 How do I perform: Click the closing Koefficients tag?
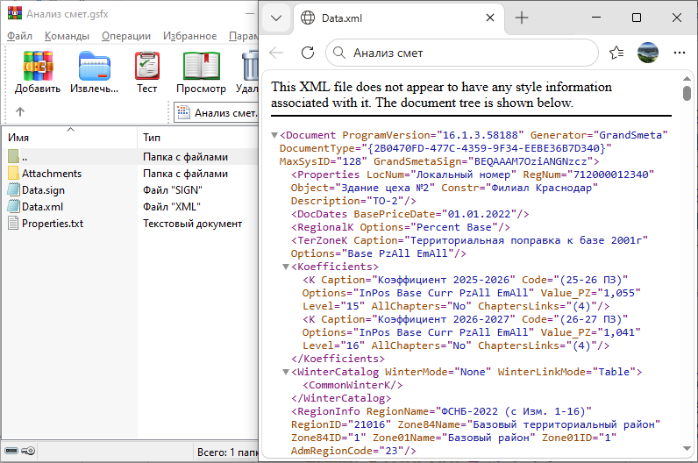pyautogui.click(x=338, y=359)
